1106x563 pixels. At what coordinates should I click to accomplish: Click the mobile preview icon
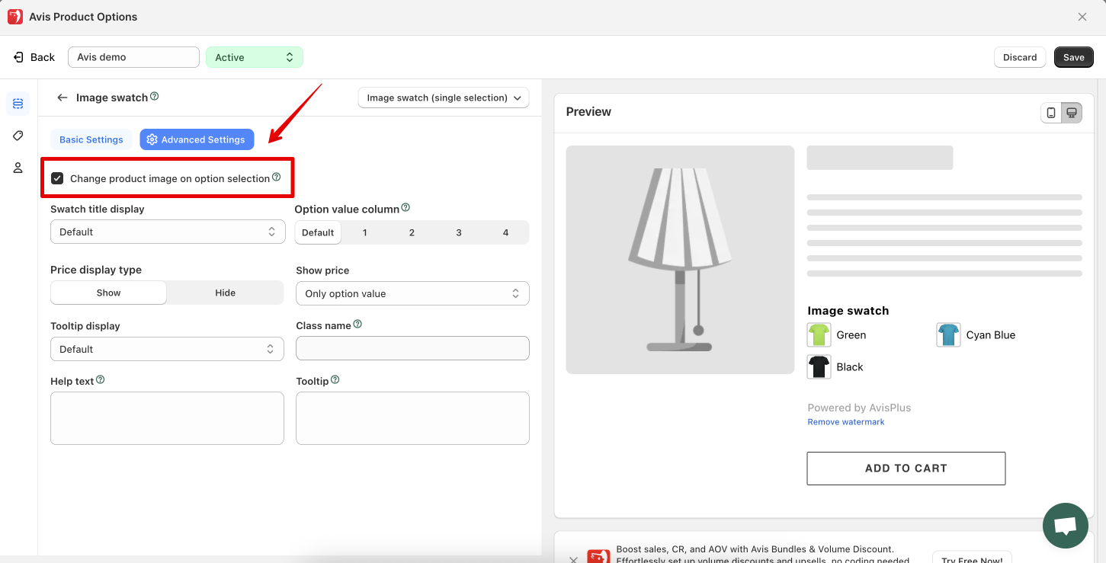point(1051,113)
